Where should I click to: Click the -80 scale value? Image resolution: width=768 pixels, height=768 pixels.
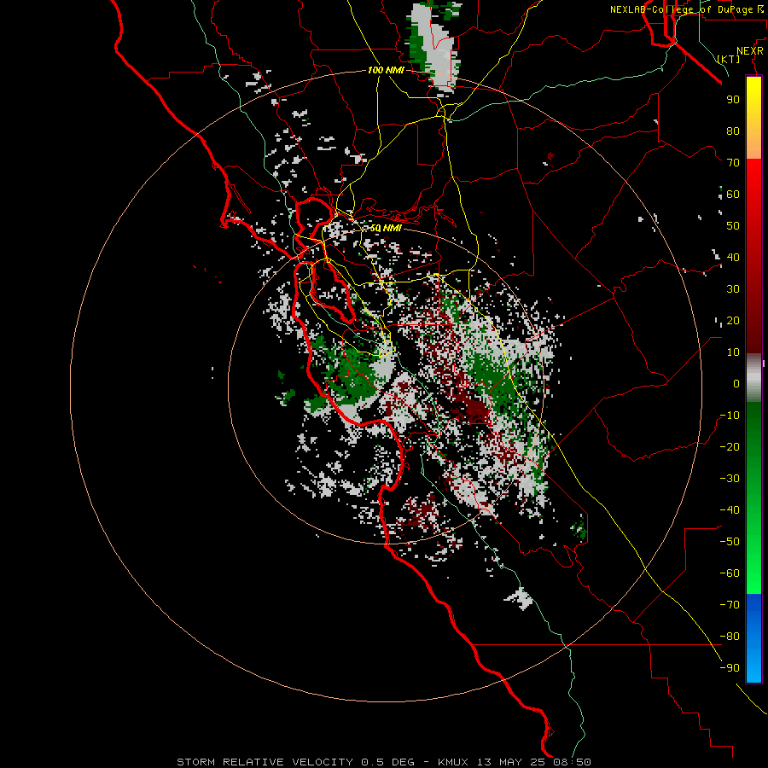pos(730,637)
